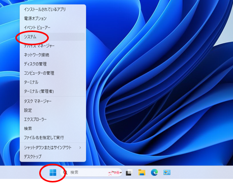233x184 pixels.
Task: Open タスク マネージャー menu entry
Action: 53,101
